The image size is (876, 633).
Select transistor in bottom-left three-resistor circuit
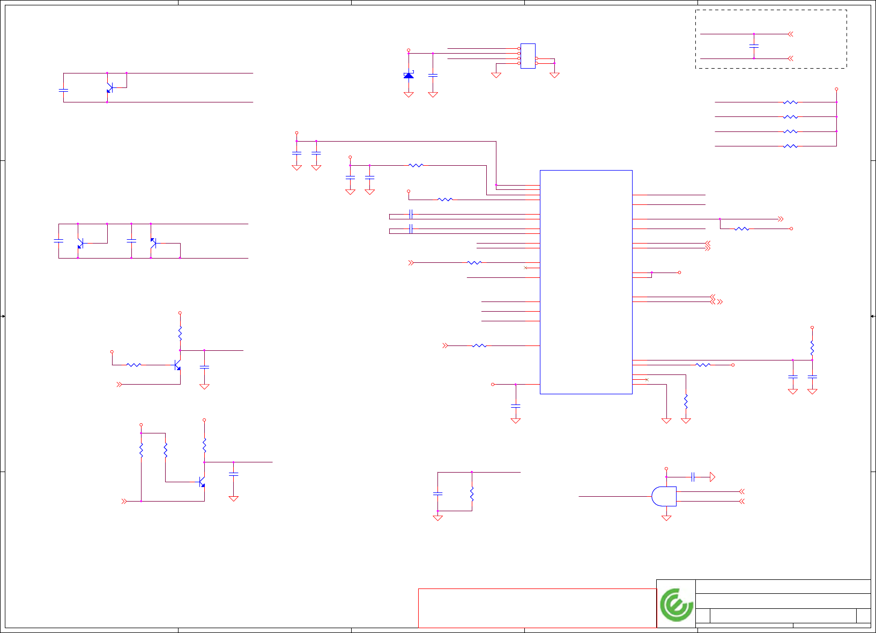(202, 482)
